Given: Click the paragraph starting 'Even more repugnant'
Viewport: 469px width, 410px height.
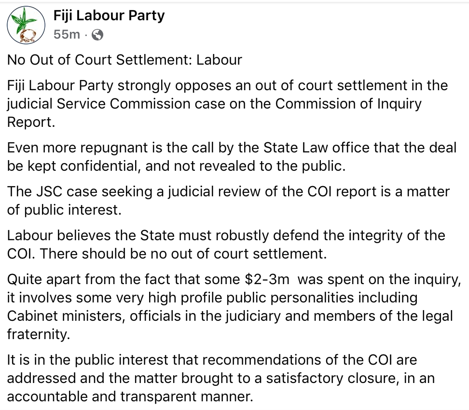Looking at the screenshot, I should pos(232,156).
